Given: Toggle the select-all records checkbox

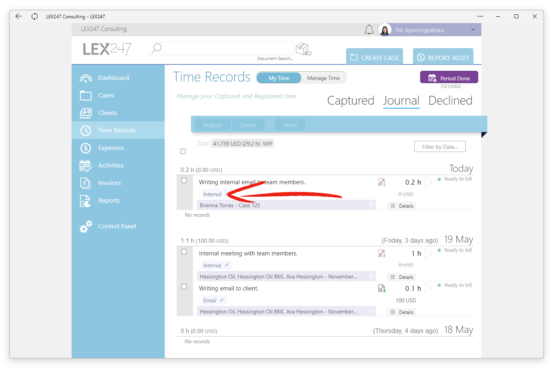Looking at the screenshot, I should (183, 152).
